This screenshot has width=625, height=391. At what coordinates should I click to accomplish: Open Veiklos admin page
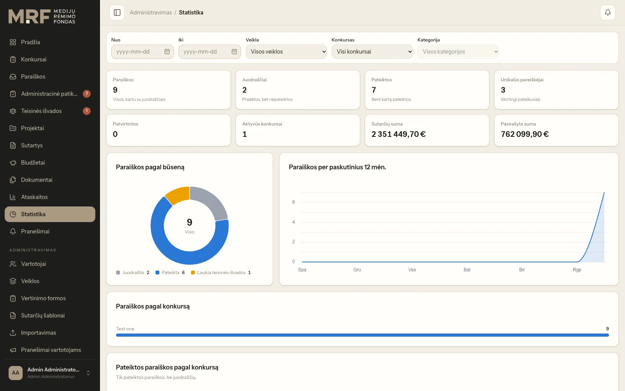point(50,281)
